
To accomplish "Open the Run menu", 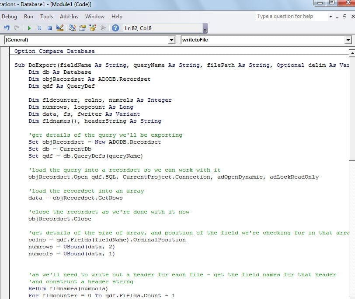I will coord(29,17).
